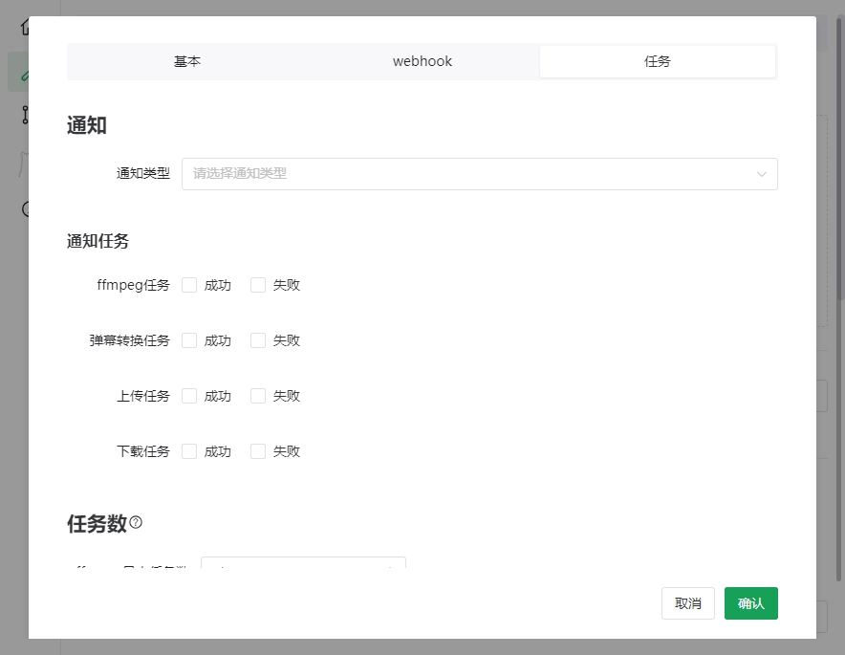
Task: Enable 成功 notification for ffmpeg任务
Action: (189, 285)
